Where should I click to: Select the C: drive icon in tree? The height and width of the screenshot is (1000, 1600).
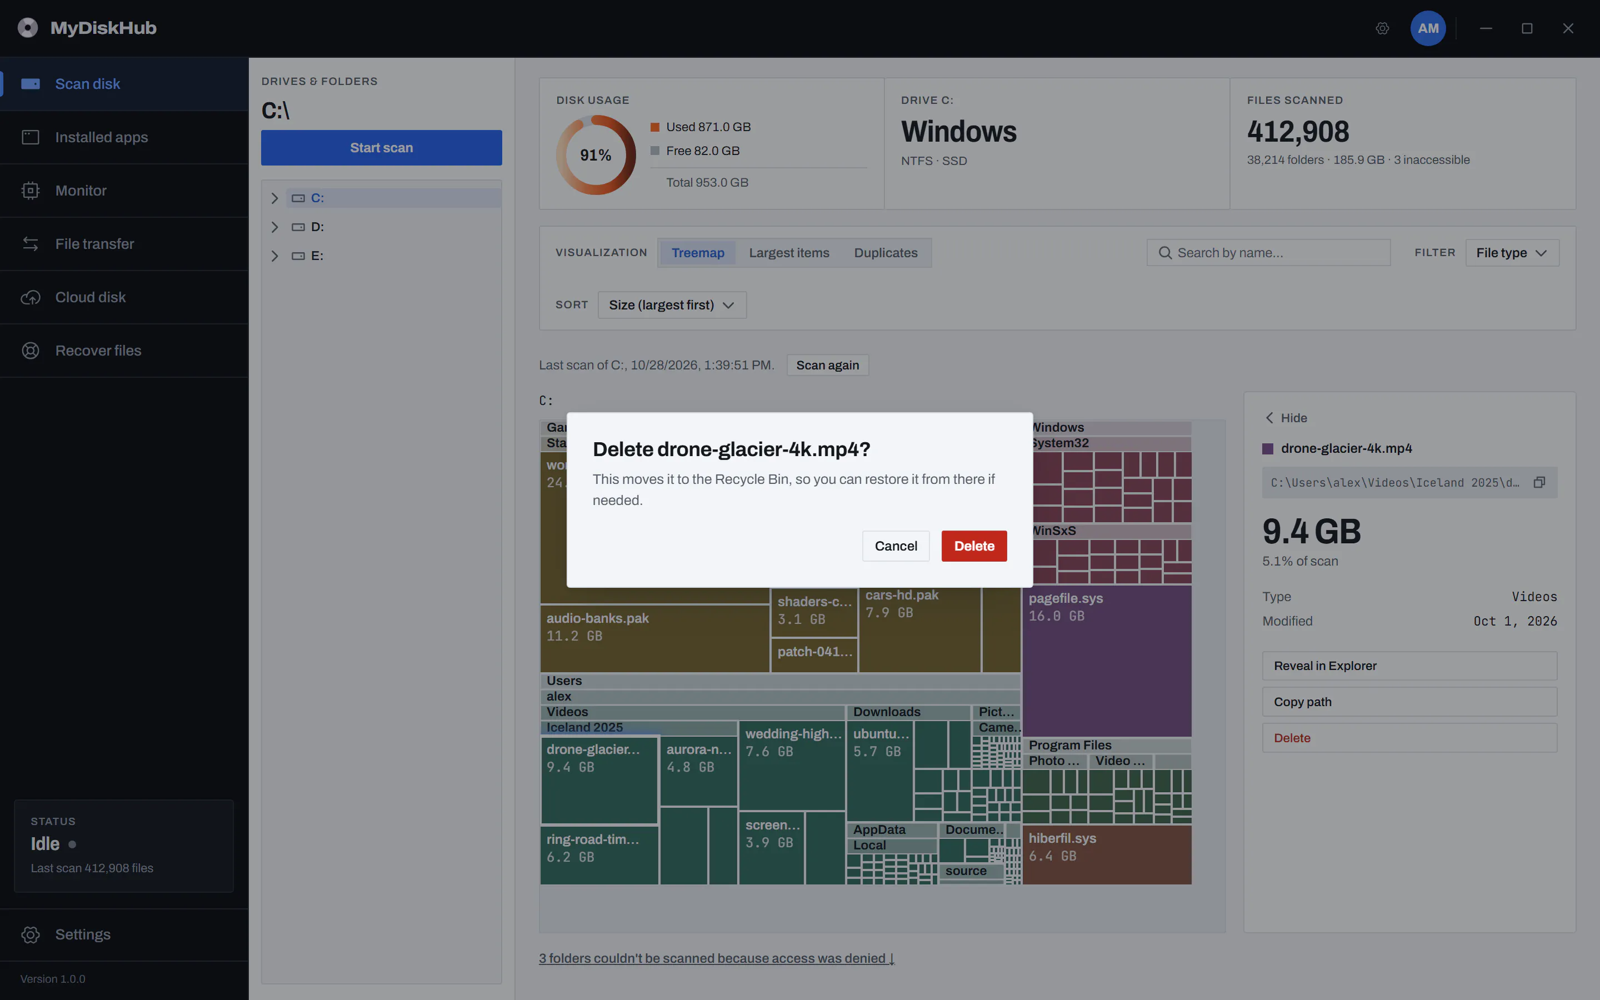point(298,198)
